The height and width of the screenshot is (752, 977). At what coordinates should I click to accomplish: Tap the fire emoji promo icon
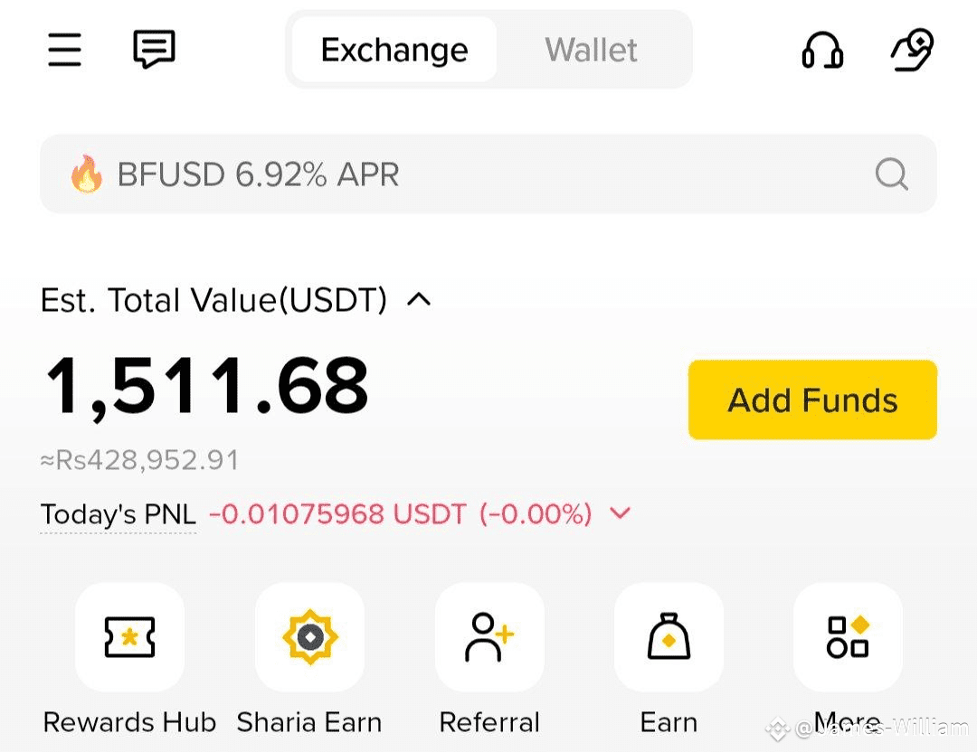[x=87, y=173]
